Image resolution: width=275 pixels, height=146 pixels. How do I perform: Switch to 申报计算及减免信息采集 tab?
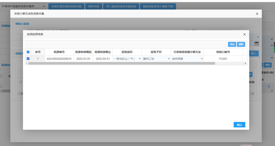coord(66,6)
